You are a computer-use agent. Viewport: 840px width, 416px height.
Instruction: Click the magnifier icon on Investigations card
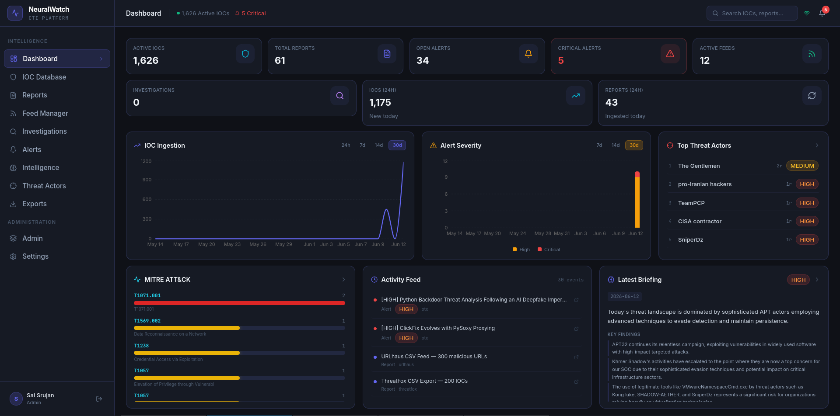coord(339,96)
